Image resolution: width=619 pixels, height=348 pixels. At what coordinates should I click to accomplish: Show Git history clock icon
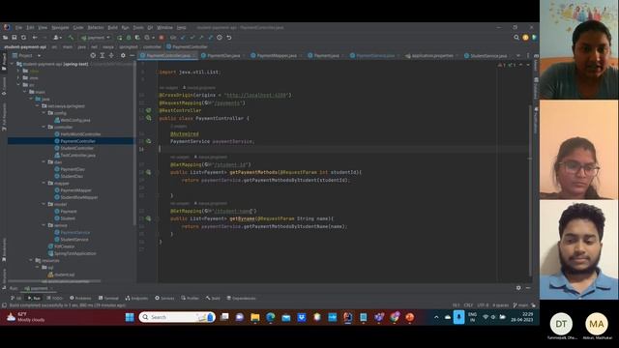220,38
